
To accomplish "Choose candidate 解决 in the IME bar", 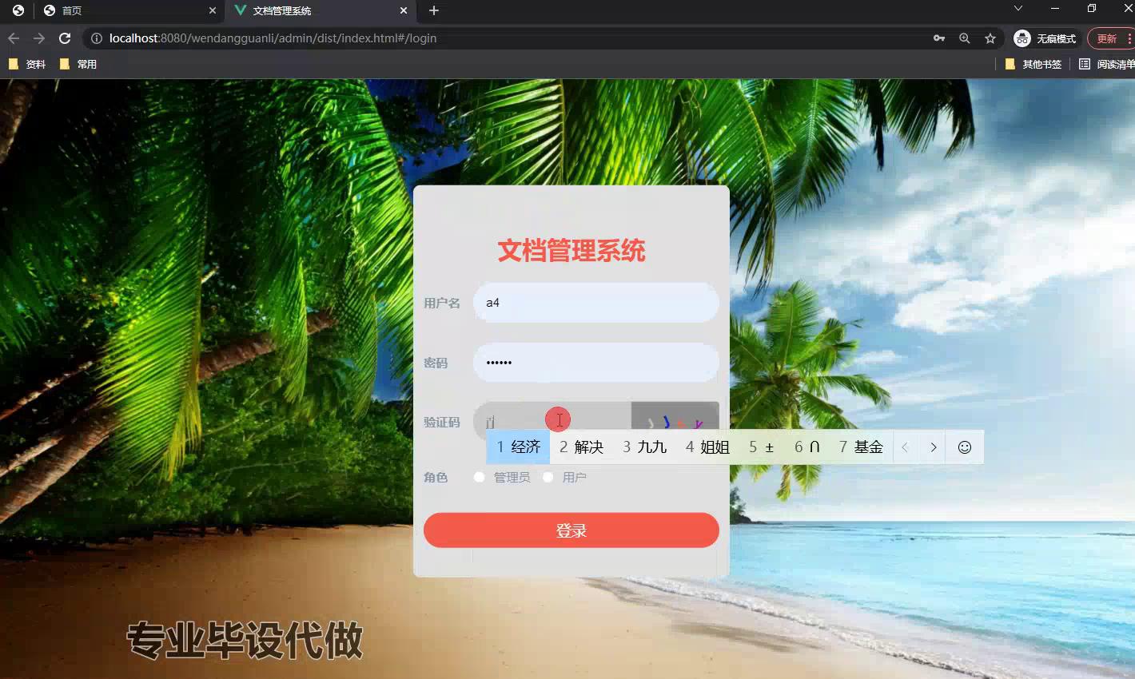I will point(581,447).
